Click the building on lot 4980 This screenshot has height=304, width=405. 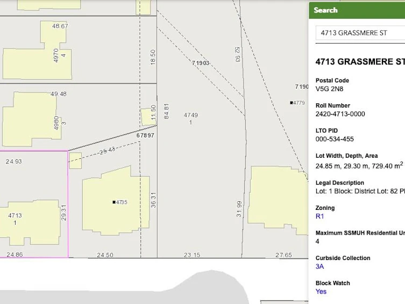[32, 119]
